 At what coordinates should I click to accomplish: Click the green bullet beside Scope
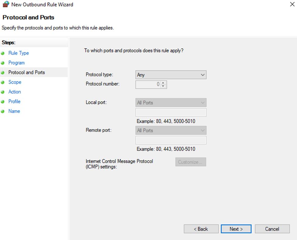click(x=3, y=82)
